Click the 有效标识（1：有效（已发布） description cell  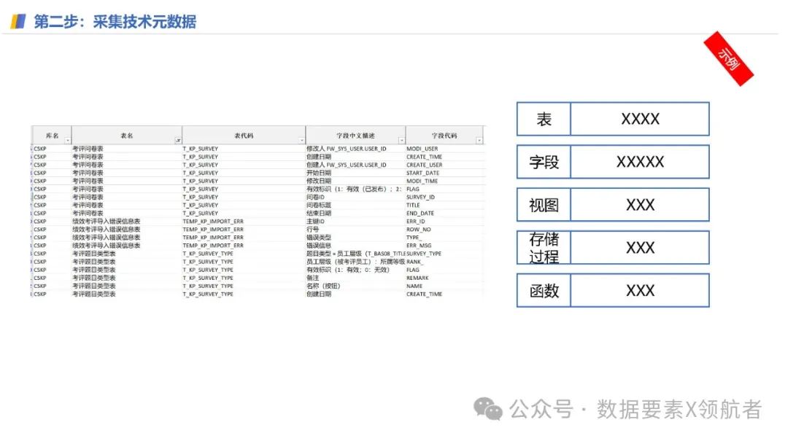[356, 189]
